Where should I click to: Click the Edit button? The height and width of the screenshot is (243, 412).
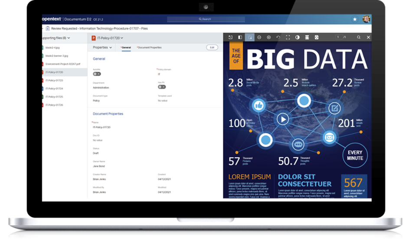tap(212, 47)
